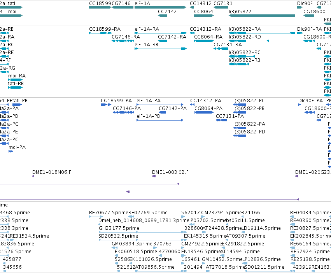Click the CG18599-PA protein label

(116, 100)
